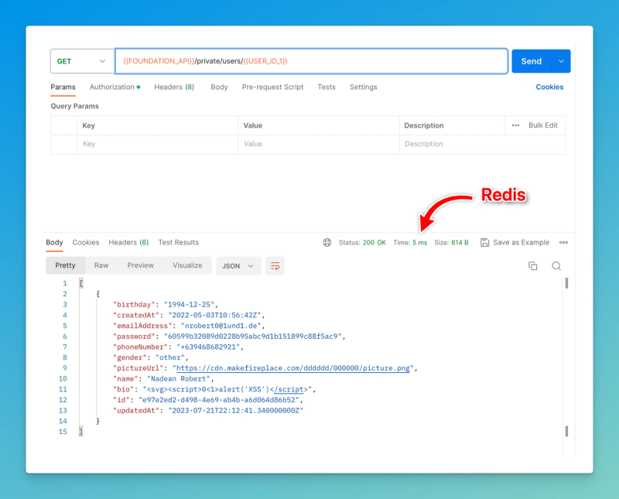Open the GET method dropdown

[x=82, y=61]
